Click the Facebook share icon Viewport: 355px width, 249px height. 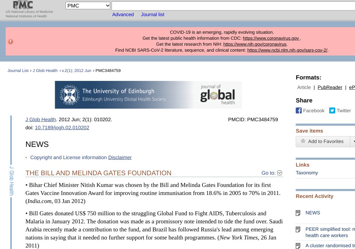299,110
